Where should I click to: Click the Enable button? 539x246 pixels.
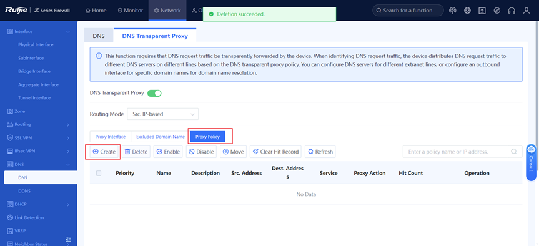tap(169, 152)
